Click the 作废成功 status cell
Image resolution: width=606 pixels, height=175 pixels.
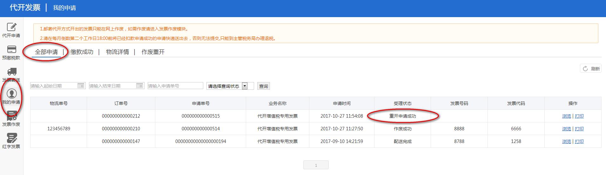(403, 129)
